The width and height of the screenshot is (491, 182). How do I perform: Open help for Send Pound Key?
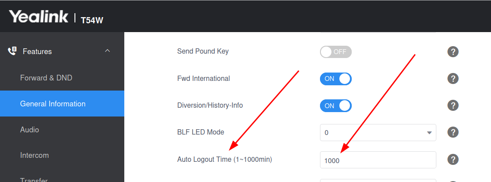pos(453,51)
